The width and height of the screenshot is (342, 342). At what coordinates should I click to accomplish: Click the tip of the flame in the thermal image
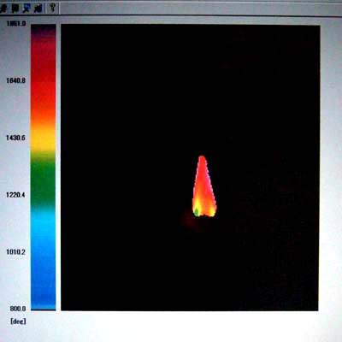click(x=202, y=157)
